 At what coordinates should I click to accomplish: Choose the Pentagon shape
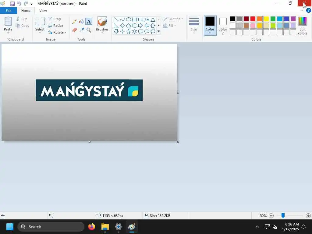(129, 26)
